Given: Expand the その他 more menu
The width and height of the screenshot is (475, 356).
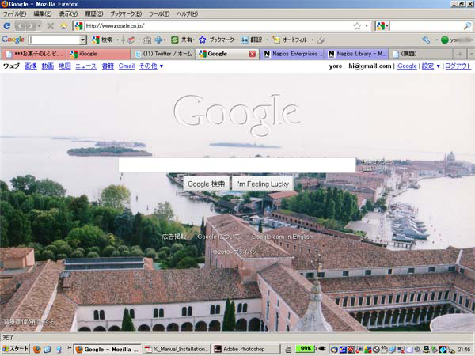Looking at the screenshot, I should (x=151, y=66).
